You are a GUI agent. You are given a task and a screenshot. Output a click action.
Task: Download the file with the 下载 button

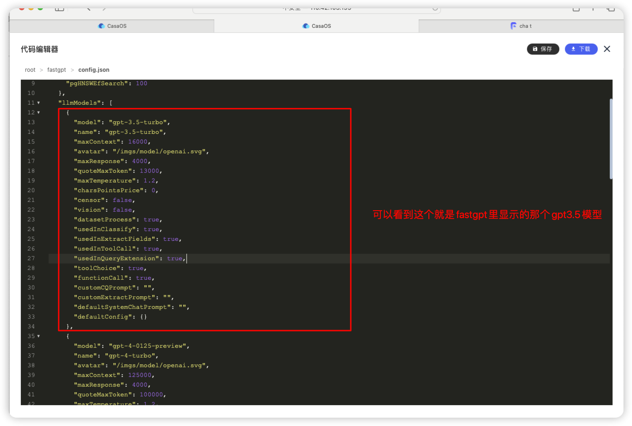(581, 49)
